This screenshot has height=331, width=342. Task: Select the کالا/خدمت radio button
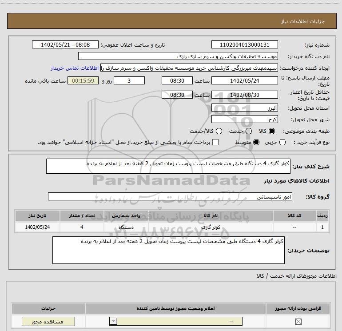(219, 131)
